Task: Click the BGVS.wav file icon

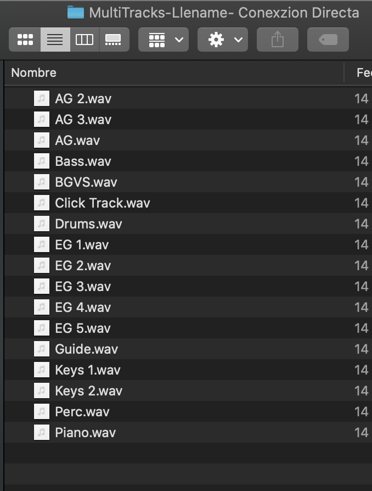Action: point(42,182)
